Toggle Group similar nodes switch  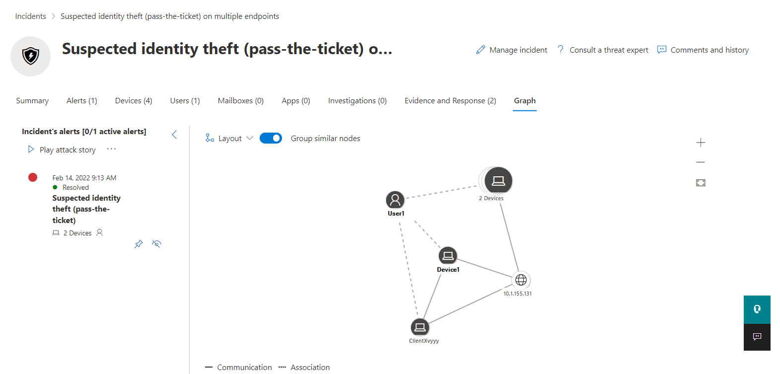[x=271, y=138]
